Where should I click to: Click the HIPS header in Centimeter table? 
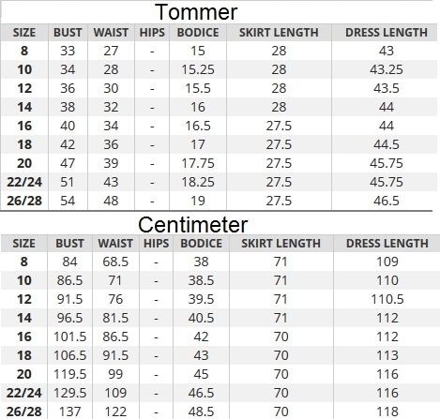tap(156, 244)
